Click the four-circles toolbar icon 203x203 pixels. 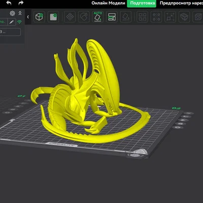tap(156, 17)
